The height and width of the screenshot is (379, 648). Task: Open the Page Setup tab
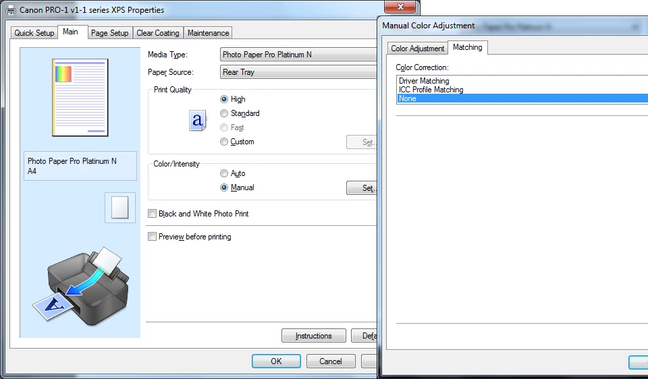109,32
